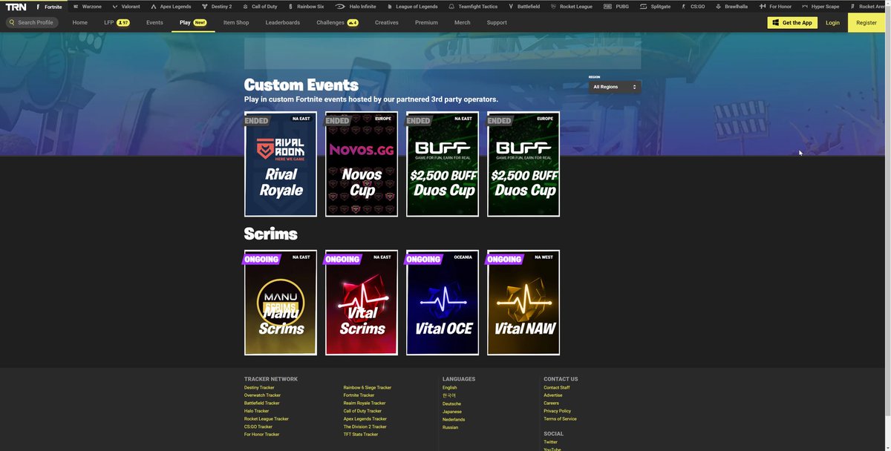
Task: Open the Europe BUFF Duos Cup card
Action: (x=523, y=164)
